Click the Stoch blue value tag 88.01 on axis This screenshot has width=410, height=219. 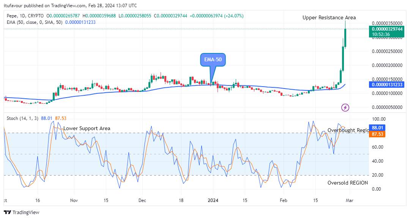(x=377, y=127)
